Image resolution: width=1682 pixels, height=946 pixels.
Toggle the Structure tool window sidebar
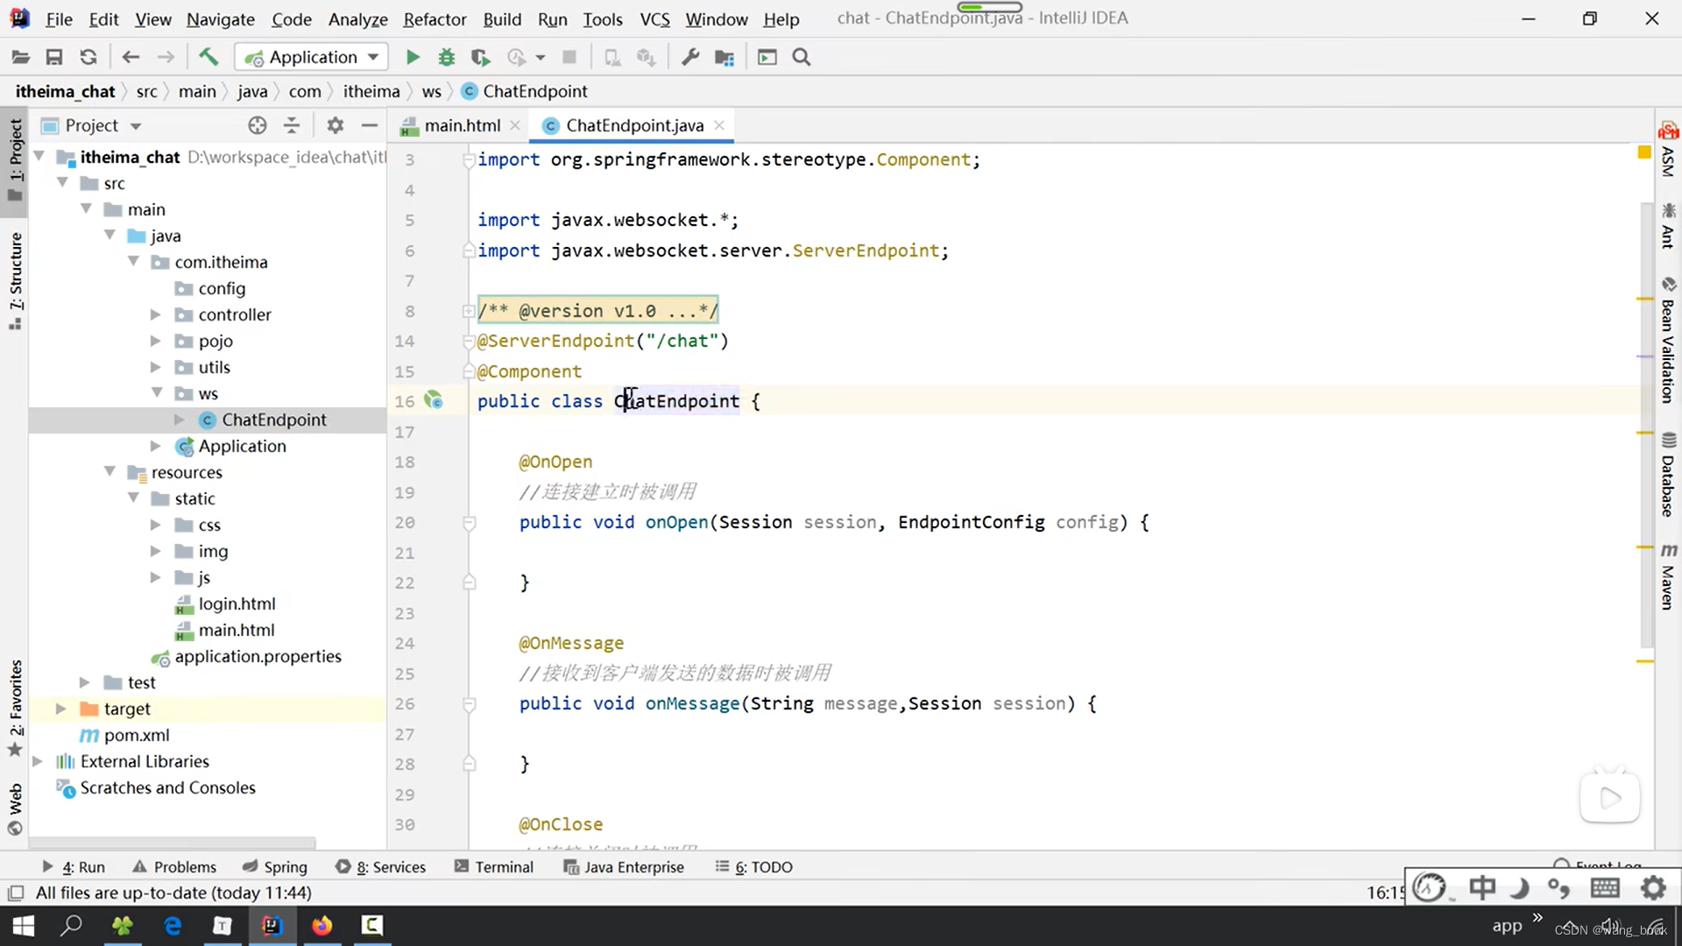coord(16,280)
